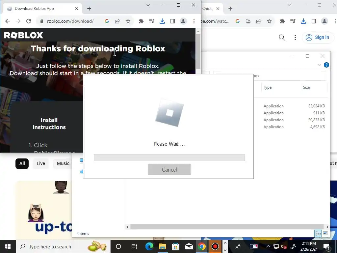Screen dimensions: 337x253
Task: Go back in the Roblox Chrome window
Action: (x=8, y=21)
